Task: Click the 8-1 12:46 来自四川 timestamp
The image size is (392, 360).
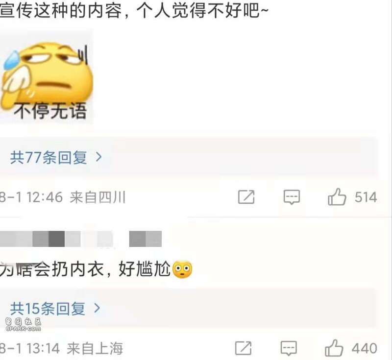Action: 63,197
